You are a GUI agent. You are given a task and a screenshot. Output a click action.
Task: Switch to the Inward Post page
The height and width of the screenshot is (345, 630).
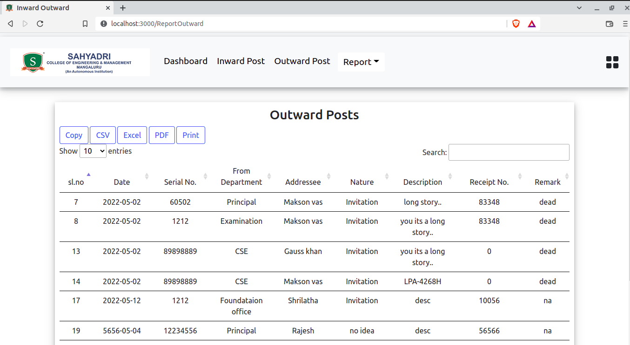[x=241, y=61]
